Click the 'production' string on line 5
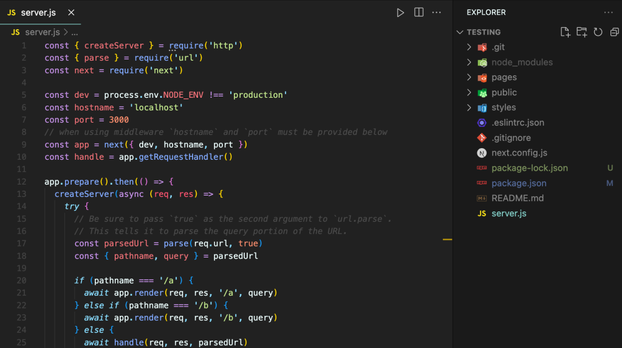The width and height of the screenshot is (622, 348). click(x=258, y=95)
